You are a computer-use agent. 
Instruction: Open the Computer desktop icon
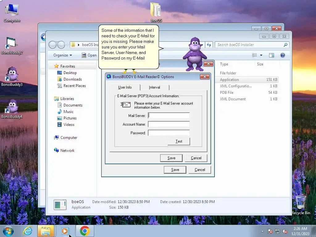click(12, 12)
